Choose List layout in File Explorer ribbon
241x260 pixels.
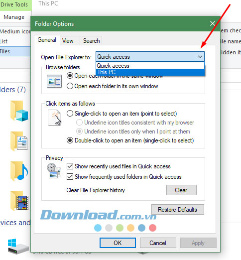(3, 41)
